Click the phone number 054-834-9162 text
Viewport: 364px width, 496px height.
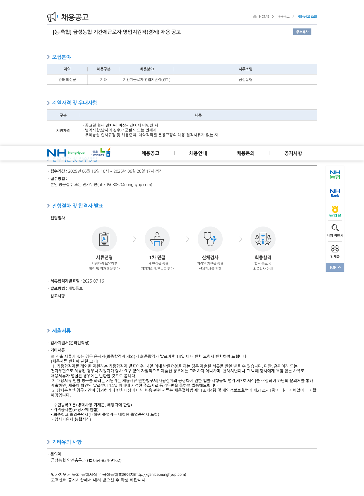107,460
